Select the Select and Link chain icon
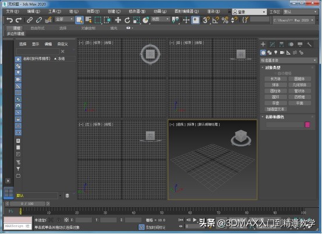This screenshot has width=322, height=234. (x=30, y=20)
